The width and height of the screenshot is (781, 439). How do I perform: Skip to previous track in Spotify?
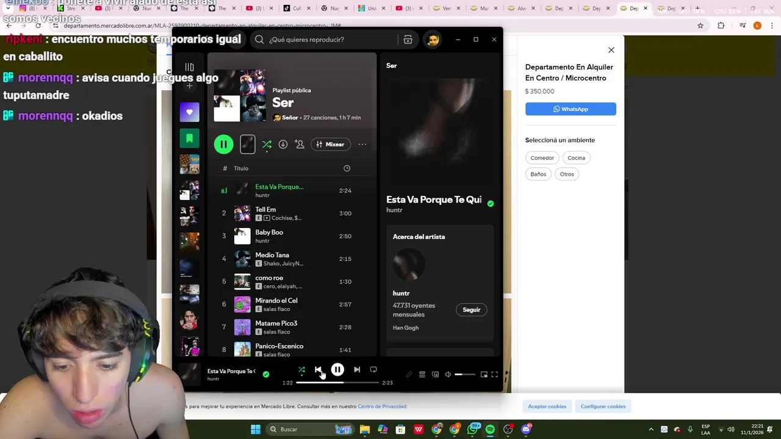[x=318, y=369]
